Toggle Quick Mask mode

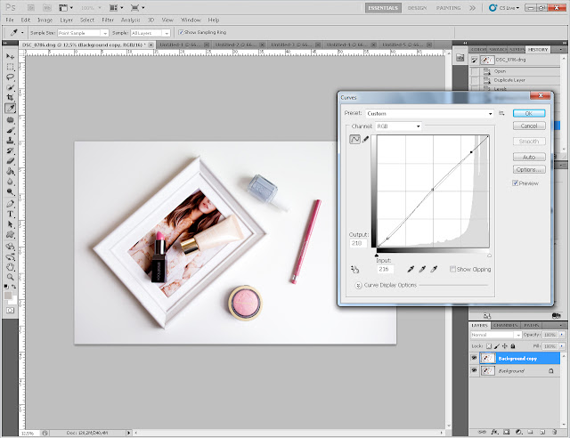(10, 310)
